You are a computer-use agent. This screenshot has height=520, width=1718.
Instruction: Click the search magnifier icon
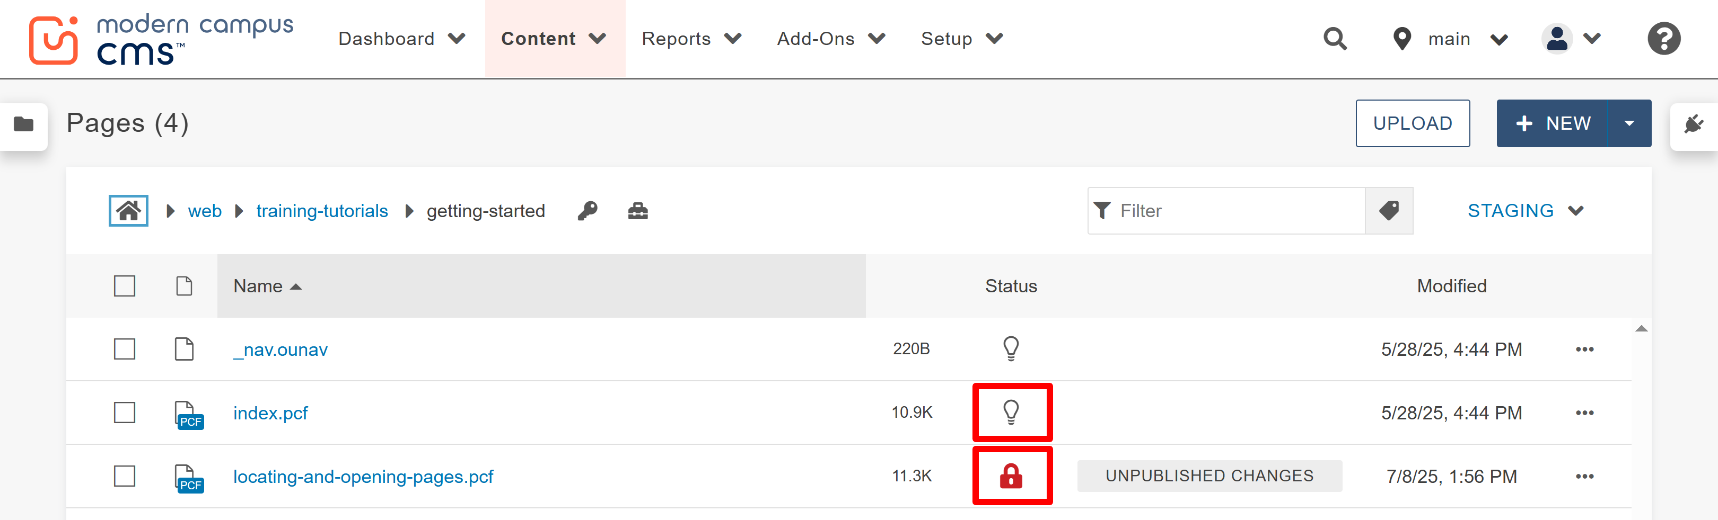point(1335,39)
